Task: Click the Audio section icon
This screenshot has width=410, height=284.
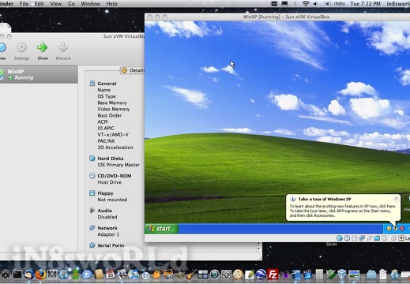Action: coord(92,211)
